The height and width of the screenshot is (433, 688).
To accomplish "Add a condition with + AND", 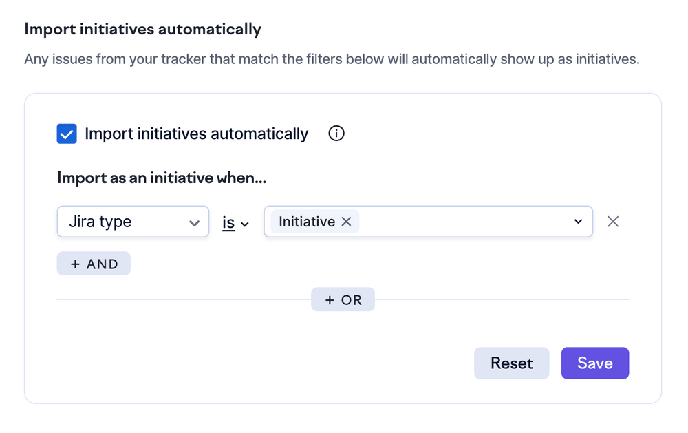I will (94, 264).
